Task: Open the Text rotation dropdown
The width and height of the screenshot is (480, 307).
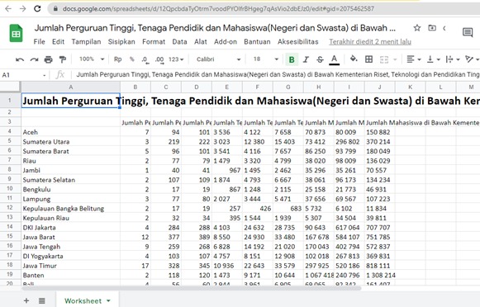Action: 472,59
